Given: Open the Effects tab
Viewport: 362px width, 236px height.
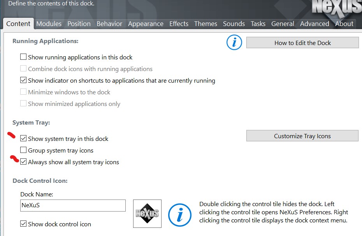Looking at the screenshot, I should (x=179, y=24).
